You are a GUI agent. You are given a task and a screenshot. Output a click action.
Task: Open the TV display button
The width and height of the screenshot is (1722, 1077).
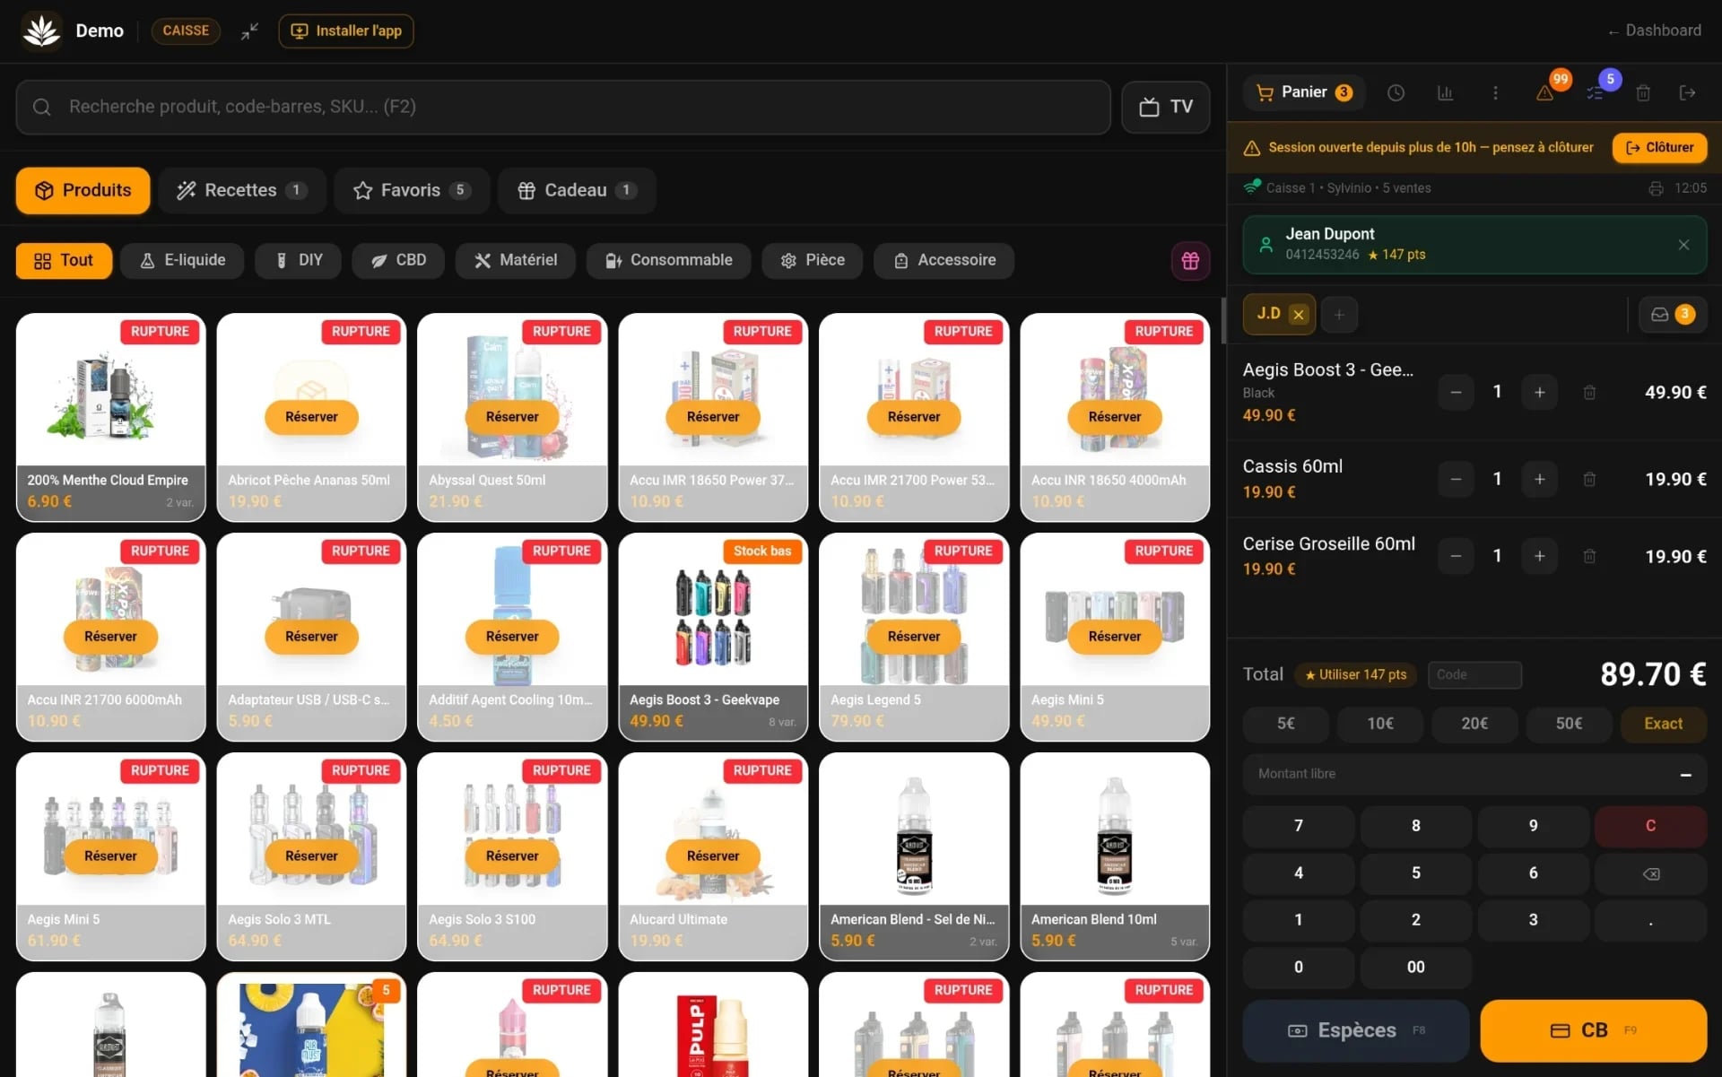point(1165,107)
